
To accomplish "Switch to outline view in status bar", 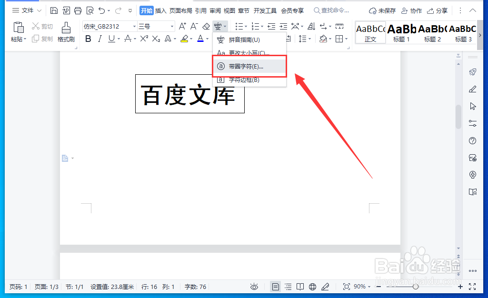I will click(x=288, y=287).
